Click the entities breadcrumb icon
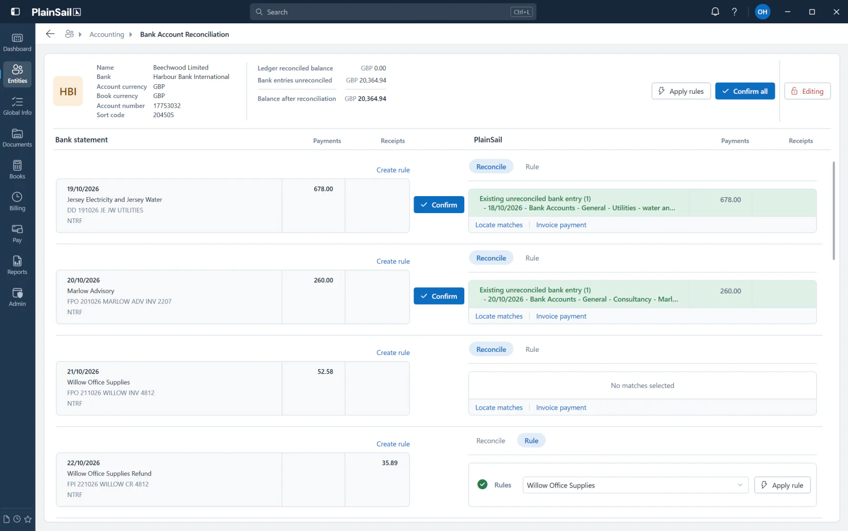 [69, 34]
